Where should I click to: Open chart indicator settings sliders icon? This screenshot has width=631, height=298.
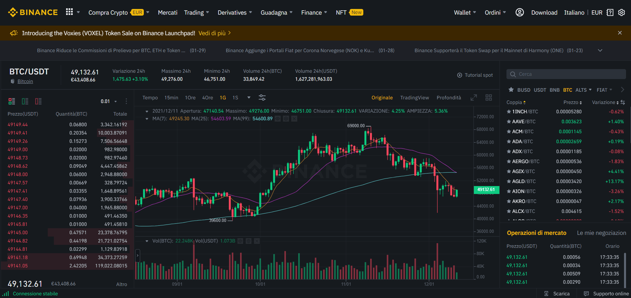[x=262, y=98]
